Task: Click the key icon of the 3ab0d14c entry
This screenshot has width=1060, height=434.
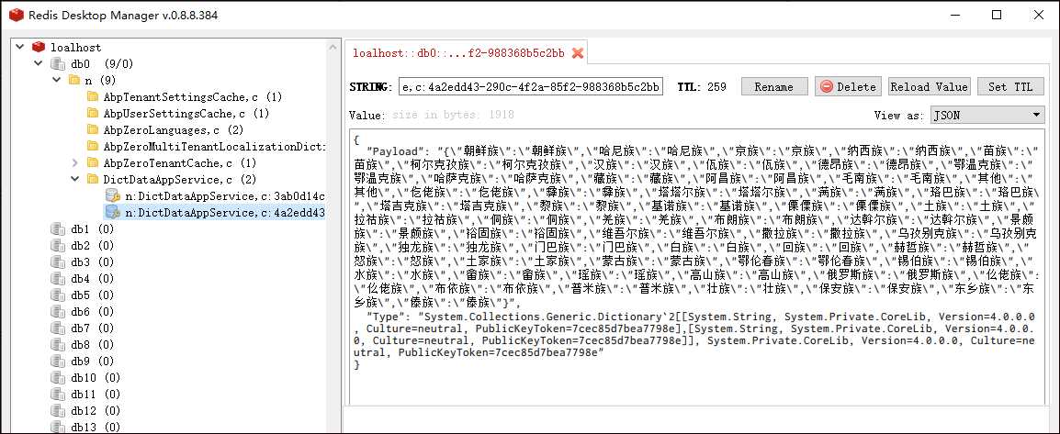Action: pyautogui.click(x=113, y=196)
